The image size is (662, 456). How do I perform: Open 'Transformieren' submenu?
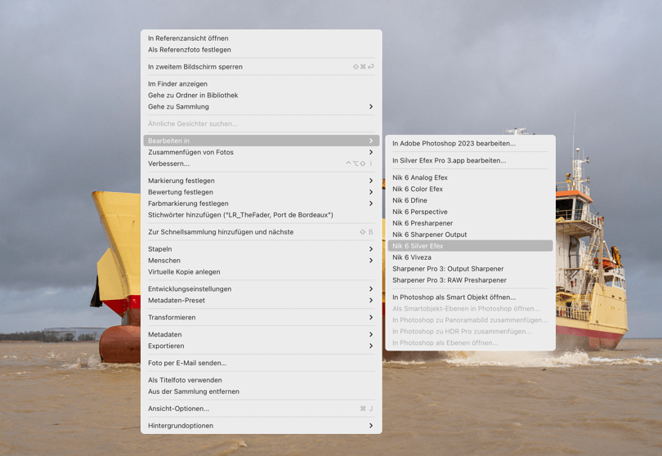[261, 317]
